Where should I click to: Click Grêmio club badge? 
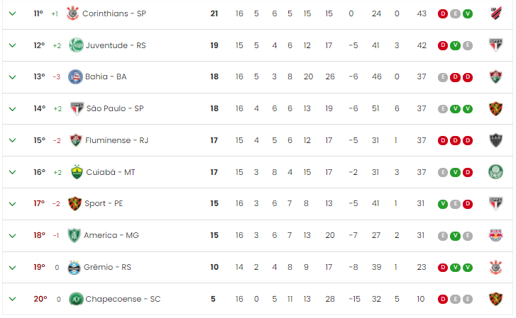74,268
